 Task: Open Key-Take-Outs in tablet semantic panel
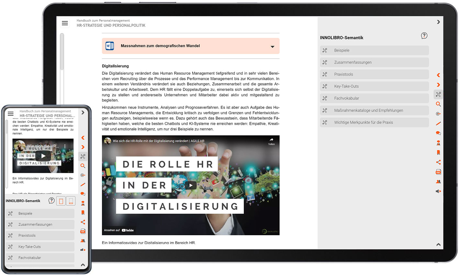tap(374, 86)
